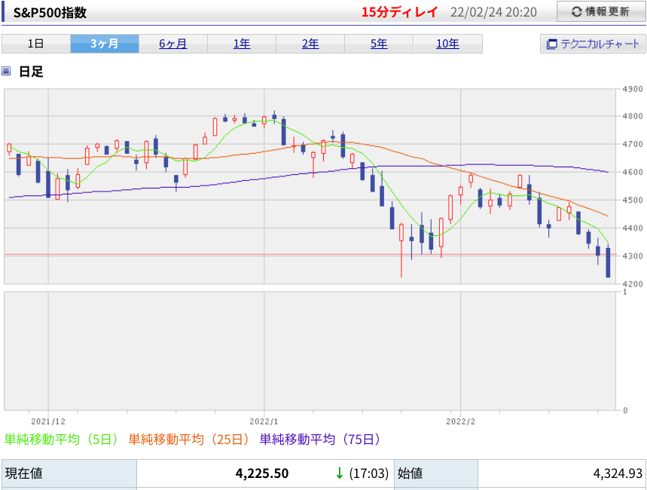Click the 2022/1 axis label

pos(264,421)
